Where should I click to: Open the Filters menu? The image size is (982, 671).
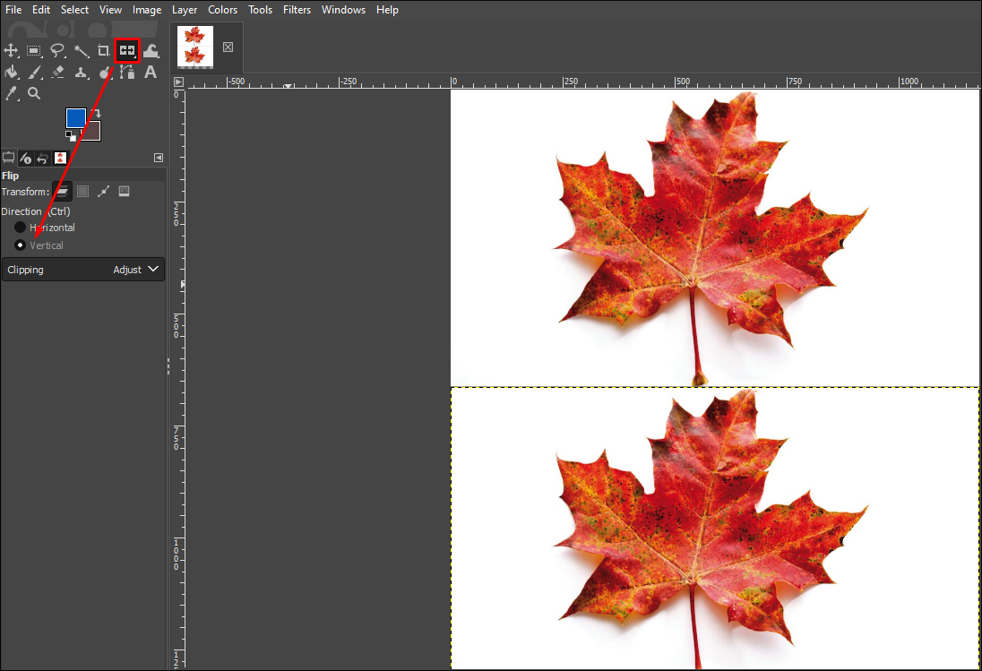point(297,9)
